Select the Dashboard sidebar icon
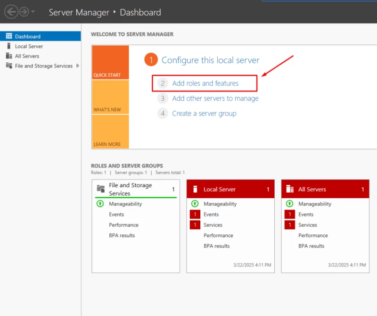 pyautogui.click(x=9, y=36)
